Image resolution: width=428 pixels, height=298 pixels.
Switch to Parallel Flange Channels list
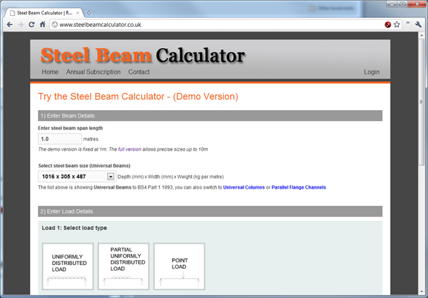[x=298, y=187]
